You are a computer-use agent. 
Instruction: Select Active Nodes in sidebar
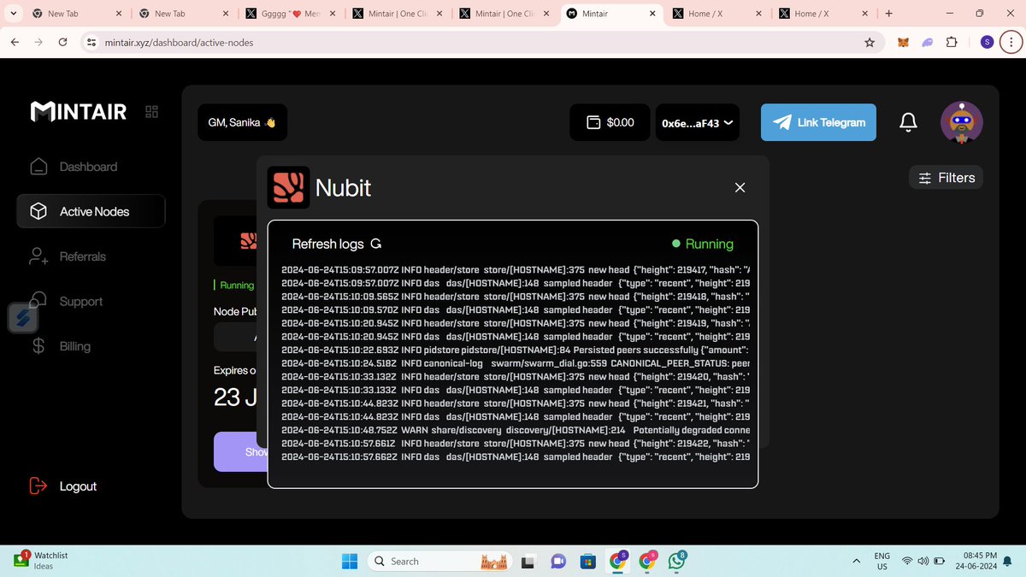(x=91, y=211)
